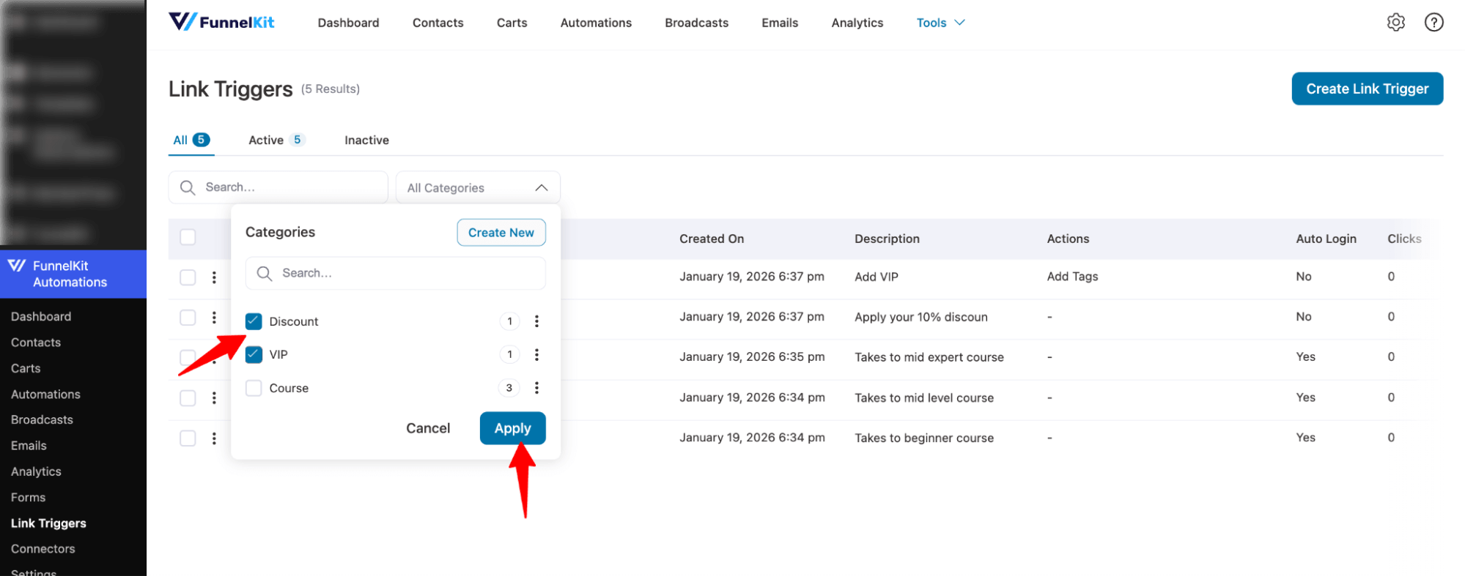Click 'Takes to mid expert course' description
Image resolution: width=1465 pixels, height=576 pixels.
coord(929,357)
